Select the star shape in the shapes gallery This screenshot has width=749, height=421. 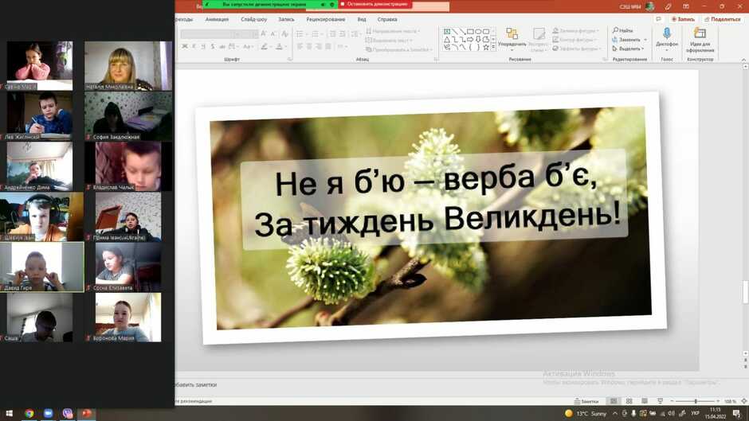pyautogui.click(x=485, y=47)
